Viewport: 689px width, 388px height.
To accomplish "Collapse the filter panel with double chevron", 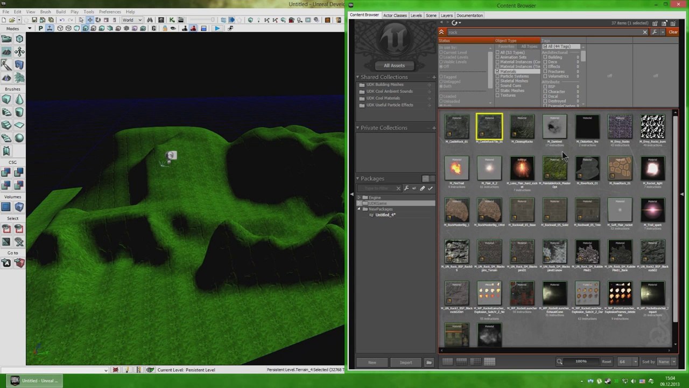I will 441,32.
